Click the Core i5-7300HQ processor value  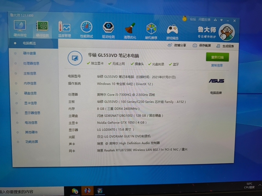tap(126, 95)
